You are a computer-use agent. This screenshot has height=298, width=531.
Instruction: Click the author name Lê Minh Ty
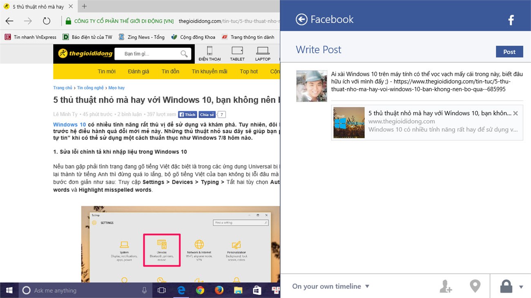[x=65, y=115]
